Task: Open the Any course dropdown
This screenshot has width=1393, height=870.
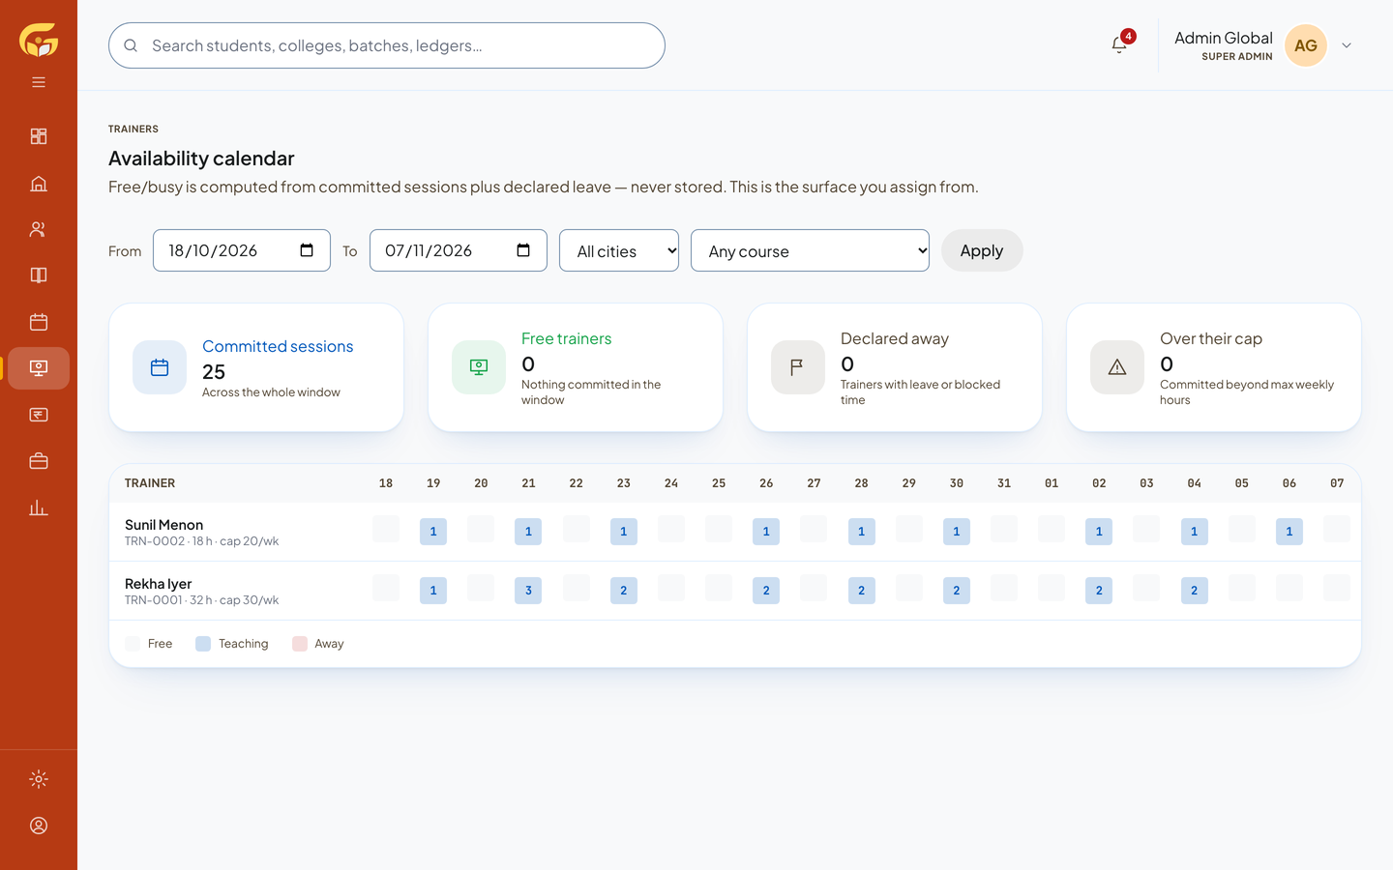Action: point(810,250)
